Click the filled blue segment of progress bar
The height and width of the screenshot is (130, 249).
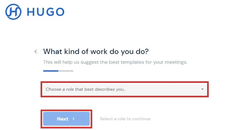coord(50,71)
